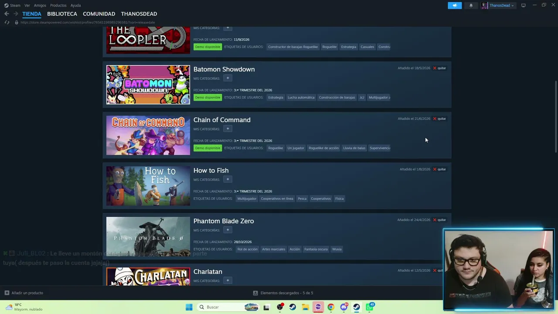Open File Explorer from the taskbar
The image size is (558, 314).
(305, 307)
